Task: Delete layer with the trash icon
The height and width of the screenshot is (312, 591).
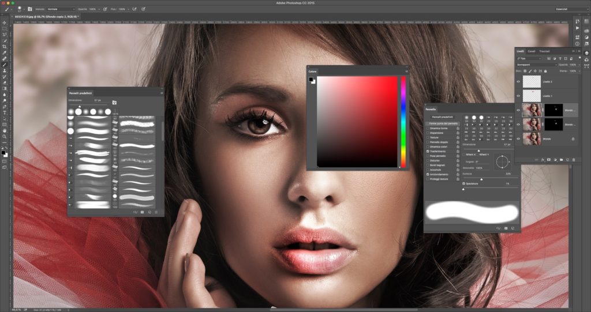Action: [574, 160]
